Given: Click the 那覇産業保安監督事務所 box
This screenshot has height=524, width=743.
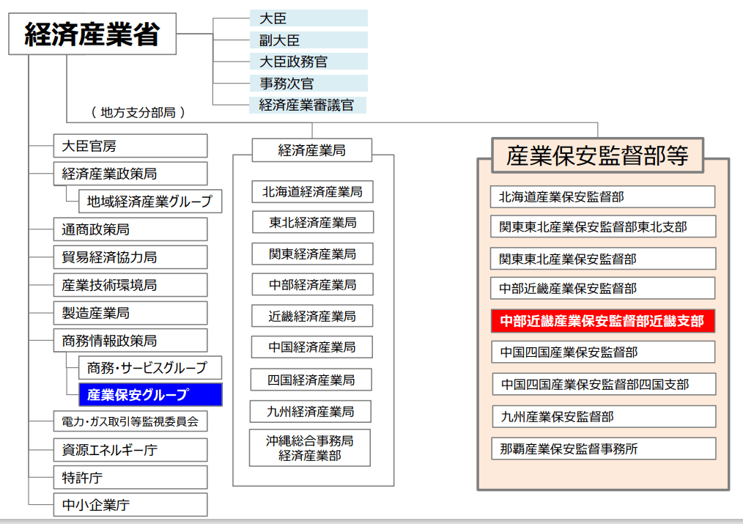Looking at the screenshot, I should tap(603, 449).
